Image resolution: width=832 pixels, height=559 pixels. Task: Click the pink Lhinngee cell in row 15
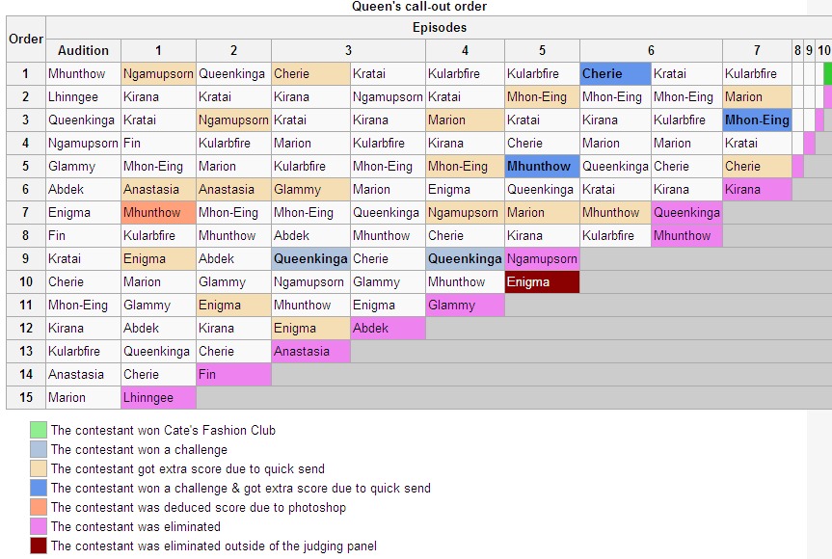[x=158, y=397]
